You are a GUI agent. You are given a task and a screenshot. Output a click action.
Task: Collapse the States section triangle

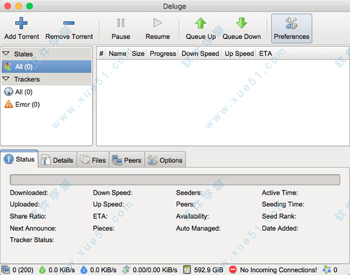pyautogui.click(x=6, y=54)
